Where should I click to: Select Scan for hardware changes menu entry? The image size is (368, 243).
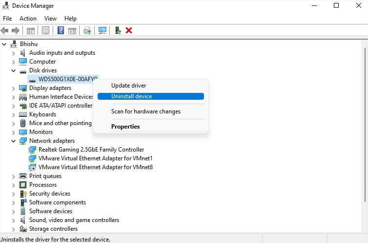click(151, 111)
